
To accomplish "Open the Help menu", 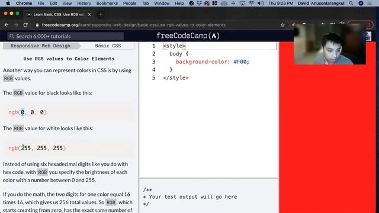I will pyautogui.click(x=179, y=3).
